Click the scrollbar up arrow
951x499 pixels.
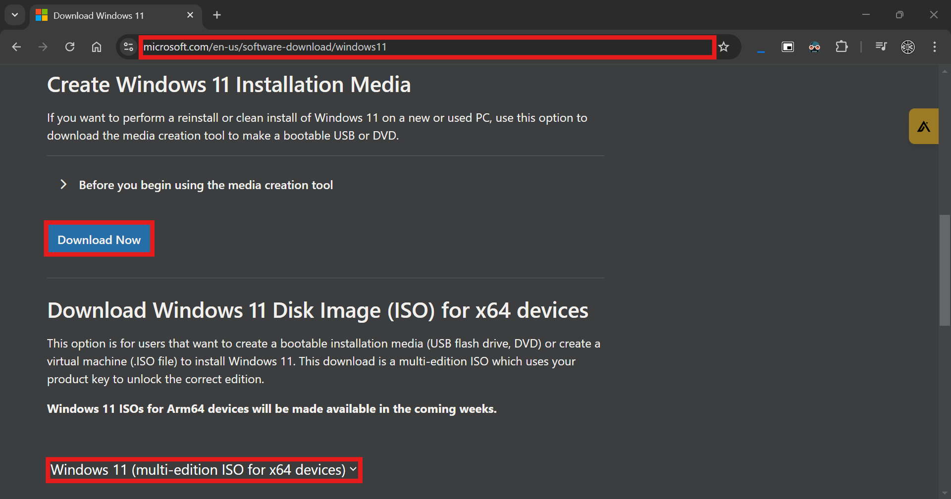(945, 71)
